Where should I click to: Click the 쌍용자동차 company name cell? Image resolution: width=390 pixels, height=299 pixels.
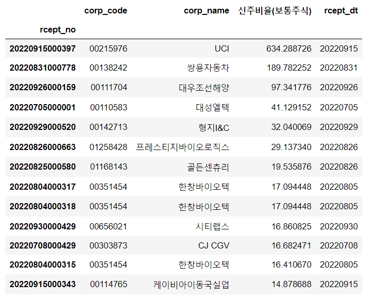click(208, 68)
